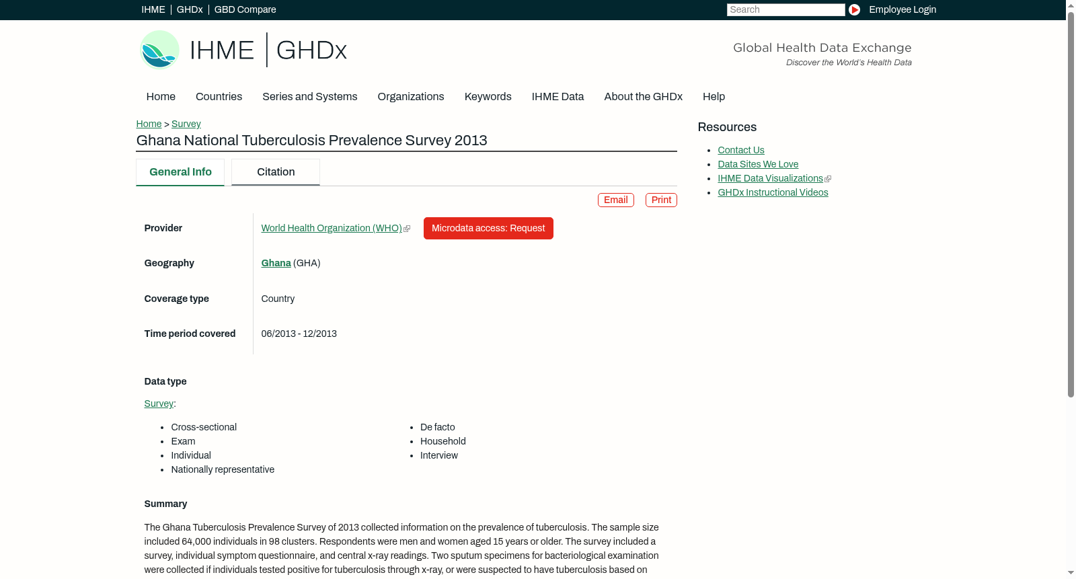Click the scrollbar down arrow
1076x579 pixels.
(x=1071, y=574)
